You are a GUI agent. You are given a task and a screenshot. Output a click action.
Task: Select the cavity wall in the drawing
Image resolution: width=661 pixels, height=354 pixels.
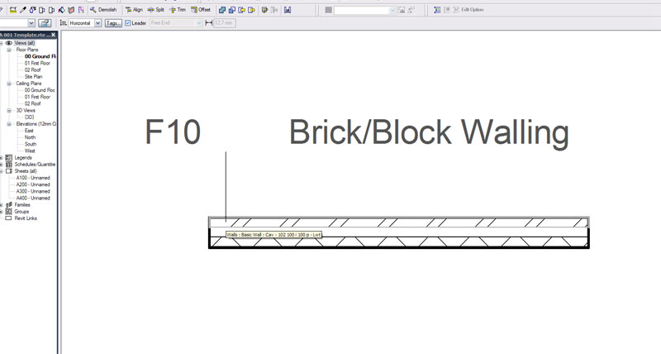coord(399,232)
